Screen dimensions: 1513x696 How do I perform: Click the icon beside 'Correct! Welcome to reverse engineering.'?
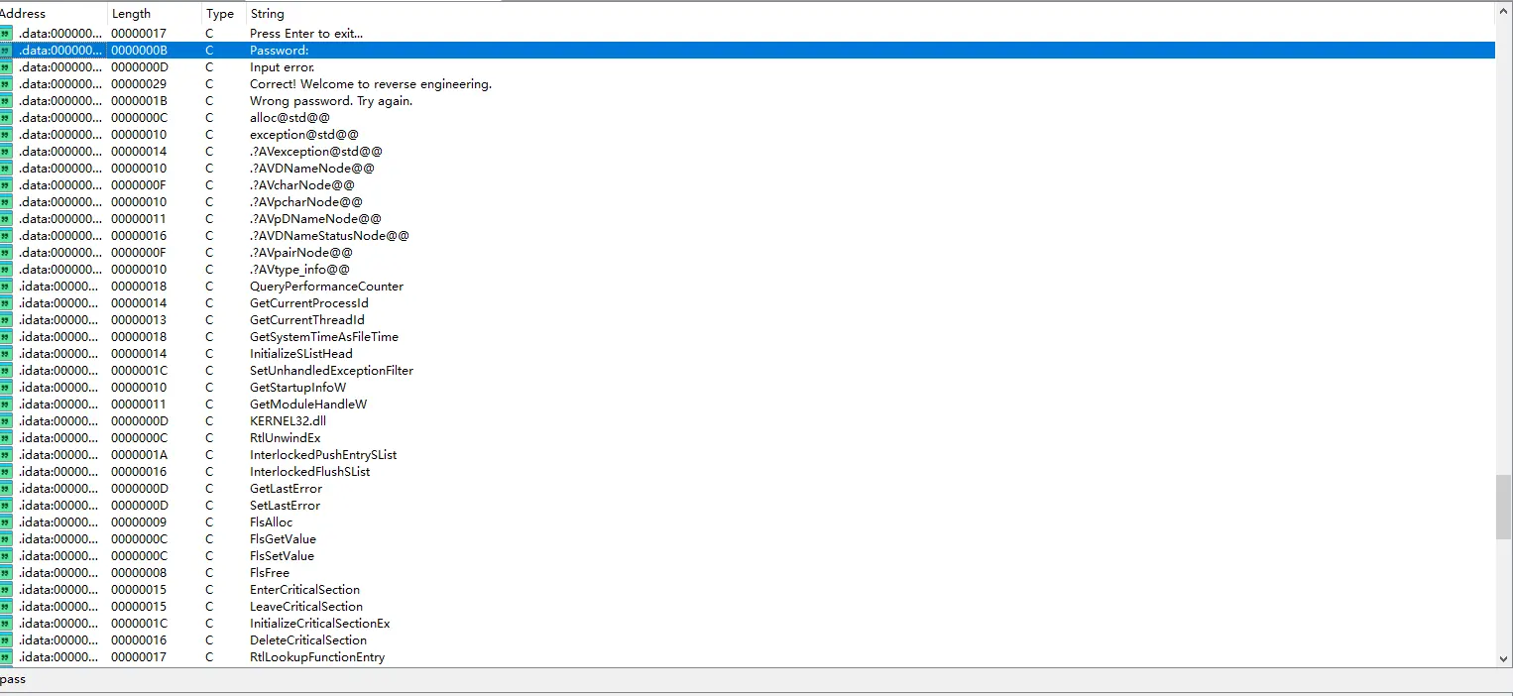[x=6, y=84]
